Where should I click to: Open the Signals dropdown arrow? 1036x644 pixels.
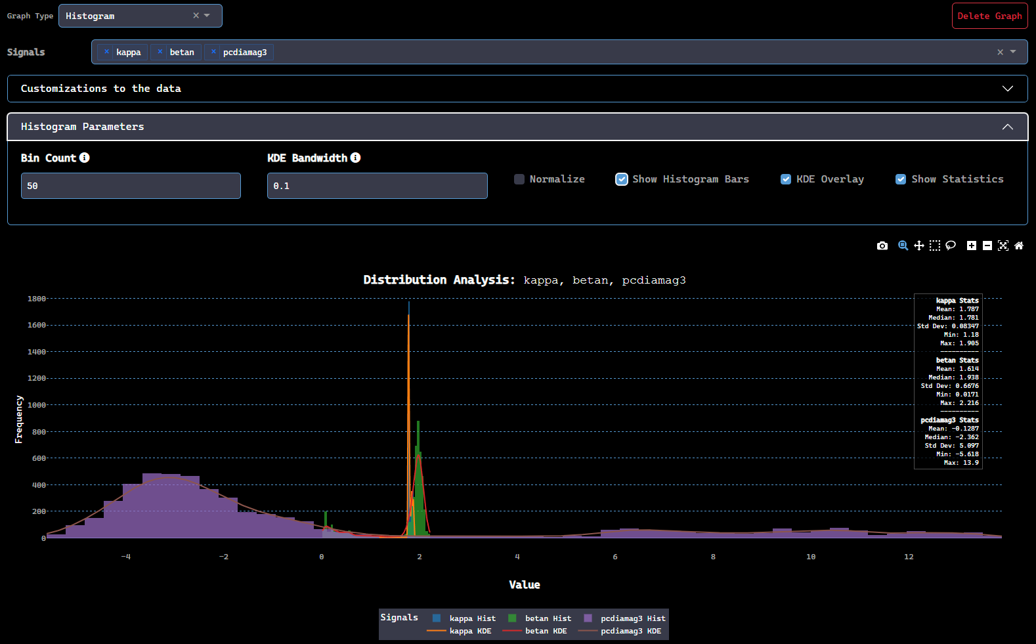1013,52
